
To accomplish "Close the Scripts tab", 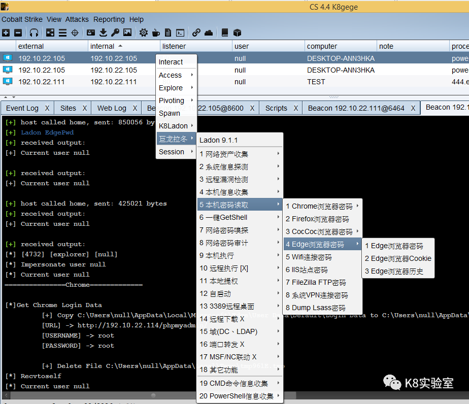I will [296, 108].
